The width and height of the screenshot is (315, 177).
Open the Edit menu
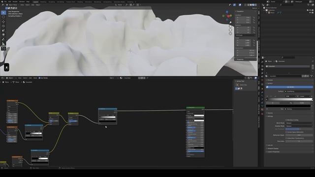point(9,1)
